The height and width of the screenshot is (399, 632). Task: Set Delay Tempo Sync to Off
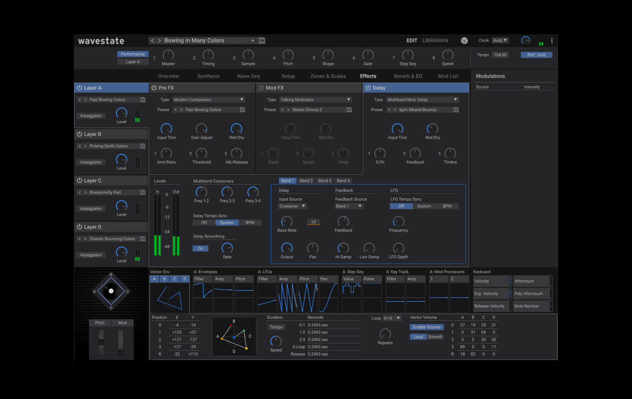pos(204,223)
